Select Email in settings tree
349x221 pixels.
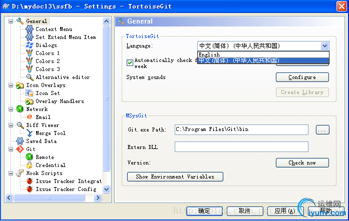point(43,117)
